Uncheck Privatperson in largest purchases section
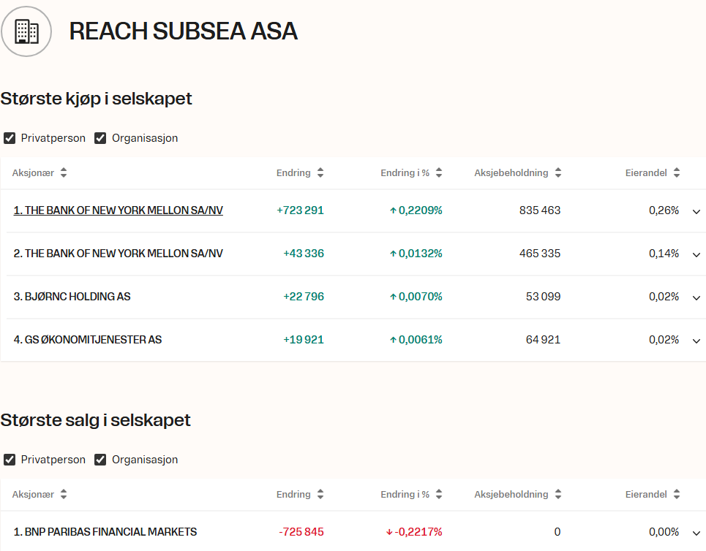 pos(10,138)
